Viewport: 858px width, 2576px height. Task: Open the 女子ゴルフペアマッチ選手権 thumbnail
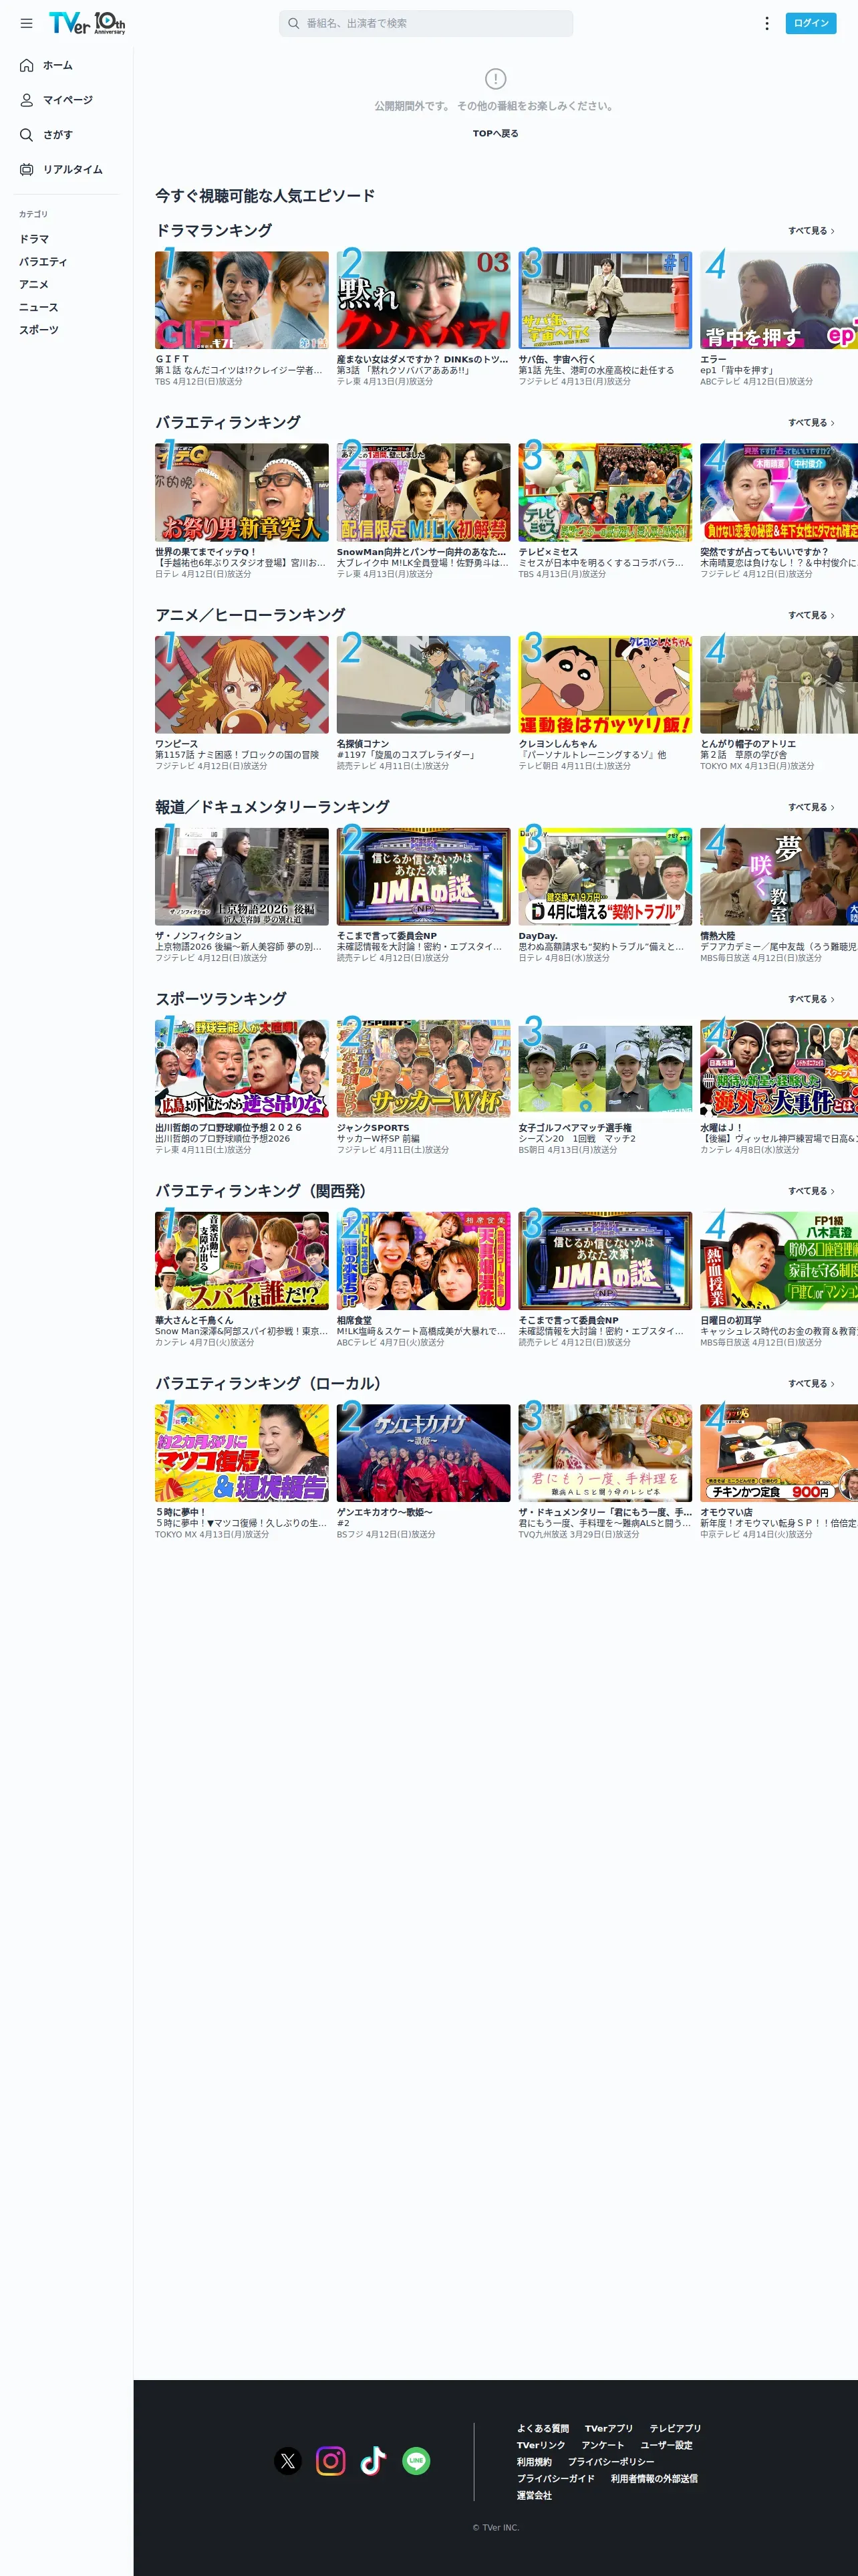(605, 1069)
